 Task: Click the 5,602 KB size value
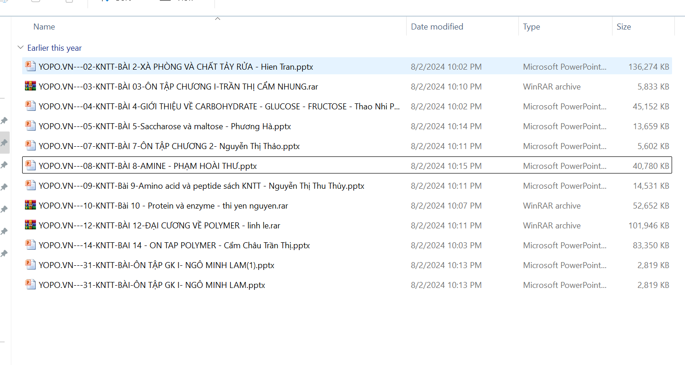pyautogui.click(x=653, y=146)
